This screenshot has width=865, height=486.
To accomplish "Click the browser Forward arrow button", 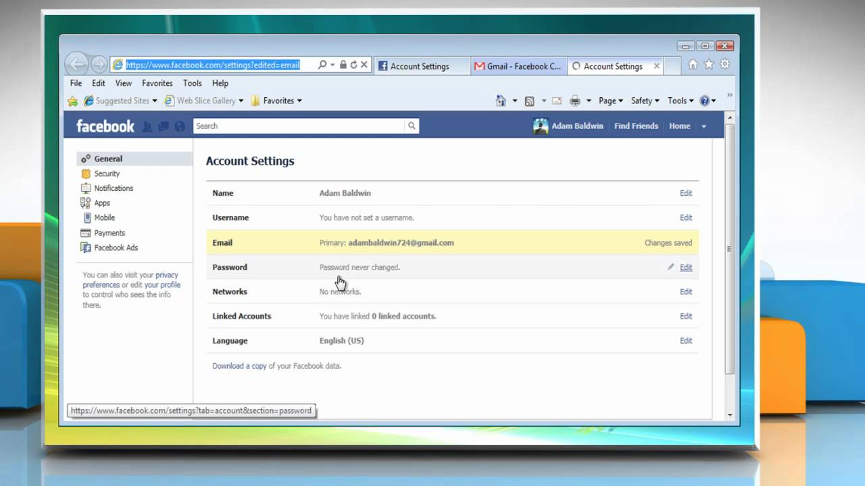I will pos(99,64).
